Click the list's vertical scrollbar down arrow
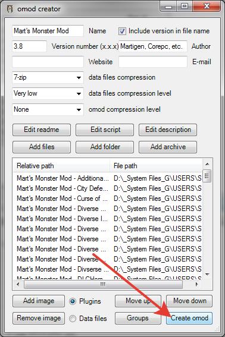This screenshot has width=225, height=337. tap(207, 275)
